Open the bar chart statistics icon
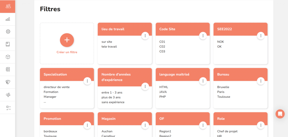This screenshot has width=288, height=137. pos(8,19)
